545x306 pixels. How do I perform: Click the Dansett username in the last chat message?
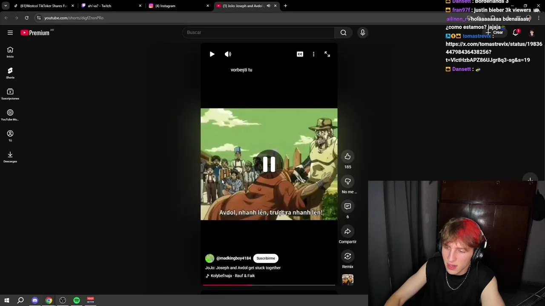pyautogui.click(x=461, y=69)
